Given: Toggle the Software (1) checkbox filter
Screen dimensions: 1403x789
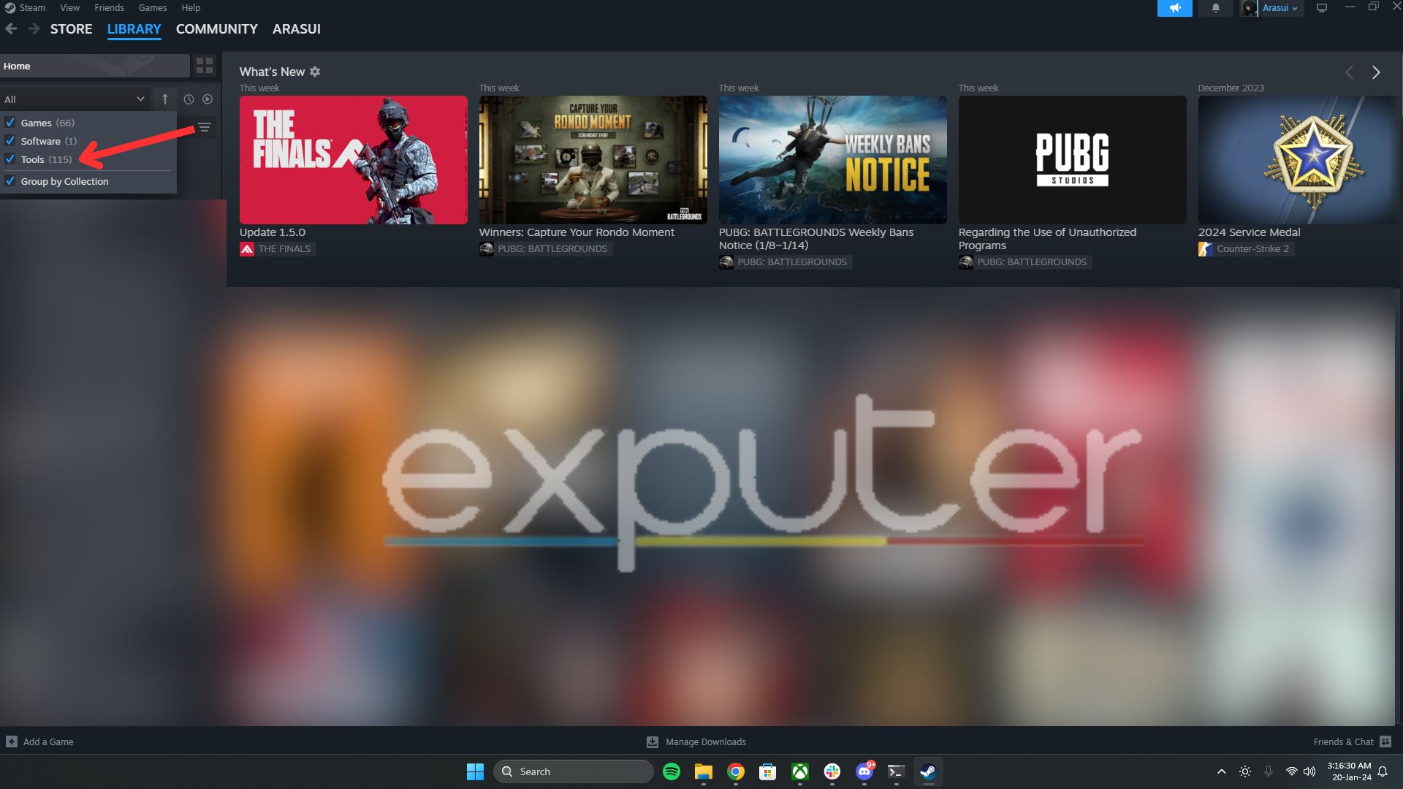Looking at the screenshot, I should (x=12, y=140).
